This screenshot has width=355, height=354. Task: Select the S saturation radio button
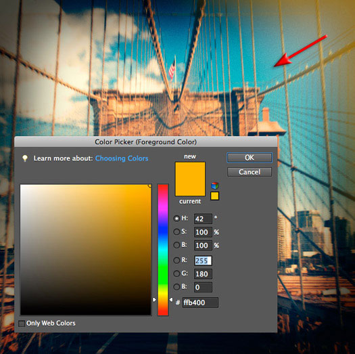(176, 231)
